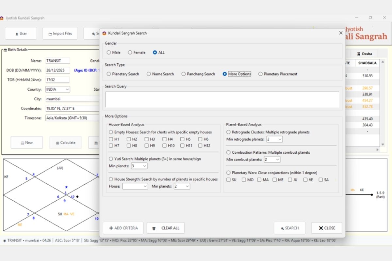Choose the Planetary Placement search type

pyautogui.click(x=260, y=74)
